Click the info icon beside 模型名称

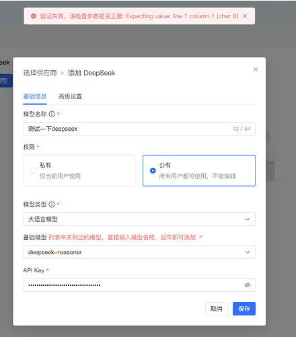(x=52, y=114)
